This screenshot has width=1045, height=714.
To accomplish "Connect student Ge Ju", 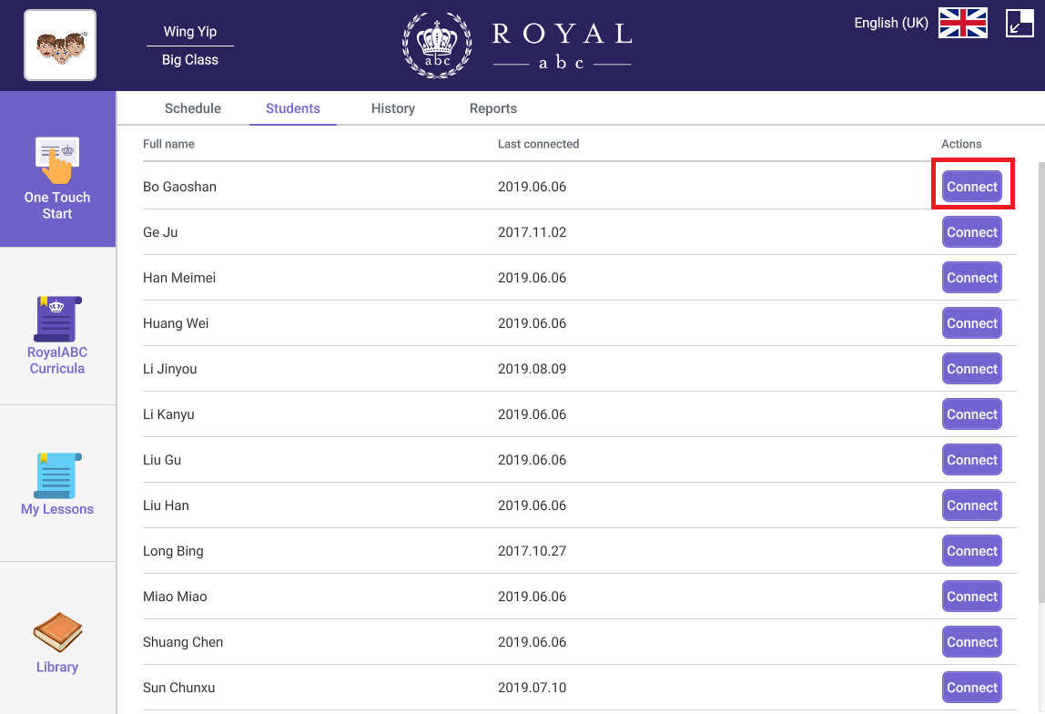I will pos(971,232).
